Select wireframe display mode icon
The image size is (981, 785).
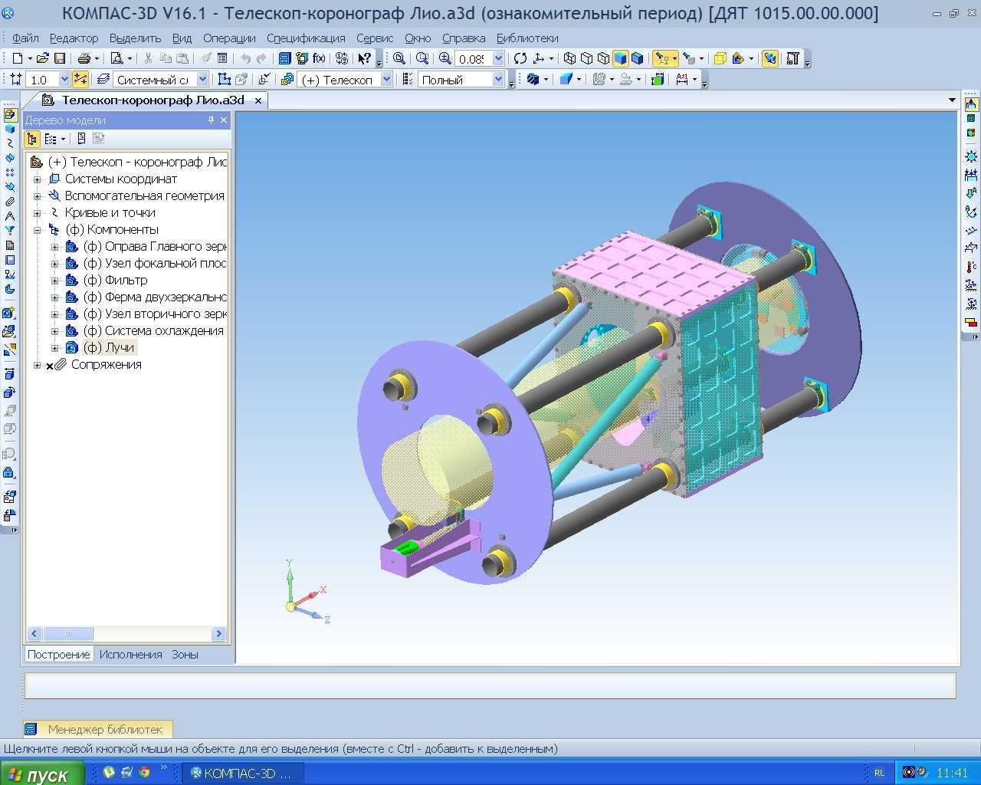click(569, 58)
